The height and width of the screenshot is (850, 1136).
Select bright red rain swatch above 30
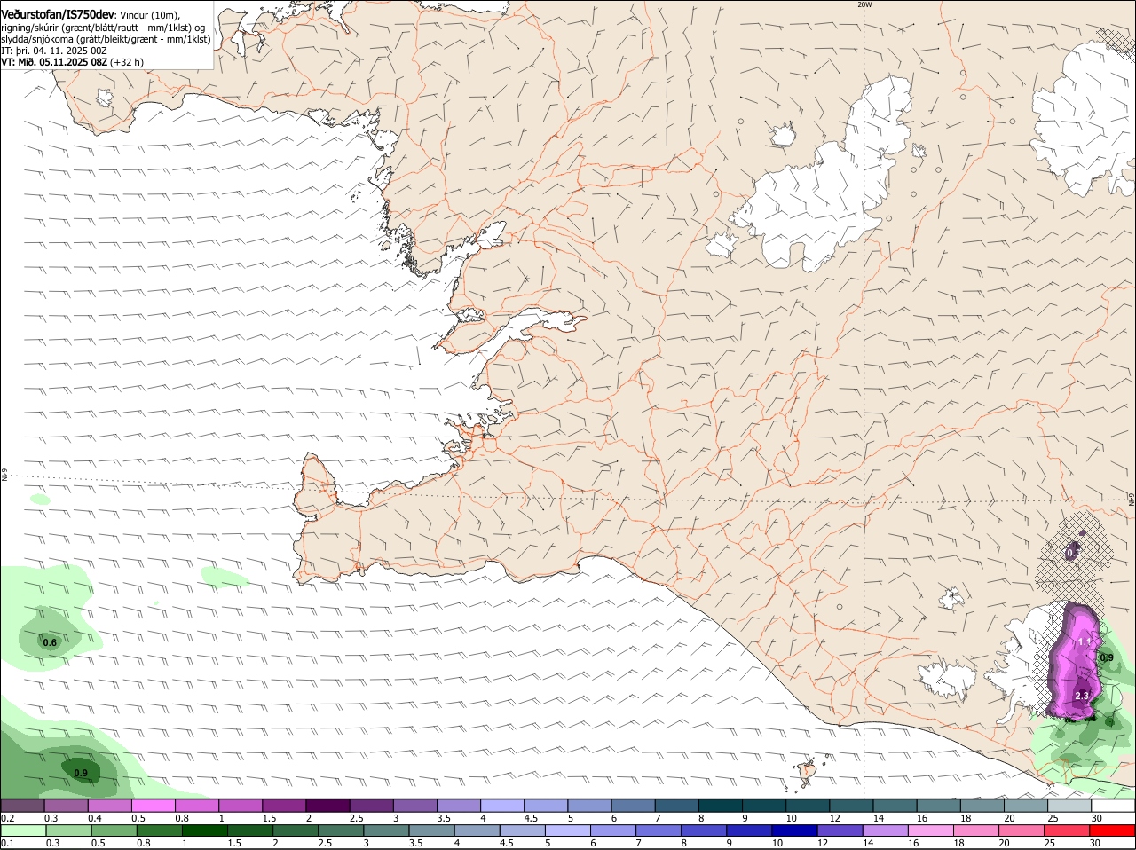1113,830
